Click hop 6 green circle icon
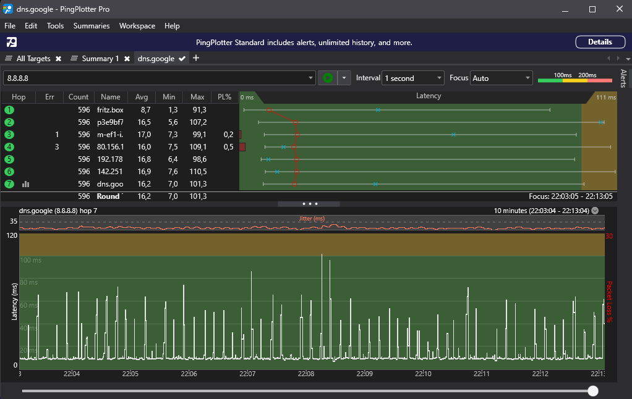This screenshot has width=632, height=399. tap(9, 172)
